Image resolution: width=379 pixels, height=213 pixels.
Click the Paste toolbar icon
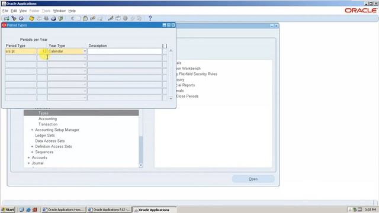(85, 18)
